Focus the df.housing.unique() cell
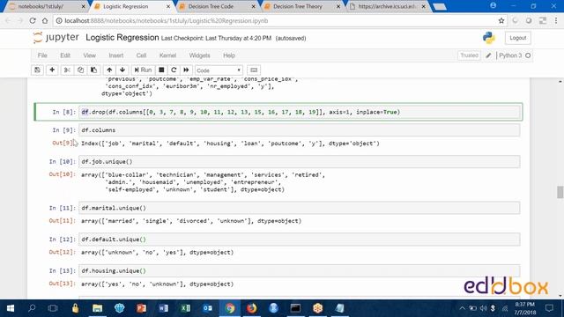This screenshot has height=317, width=564. click(300, 271)
